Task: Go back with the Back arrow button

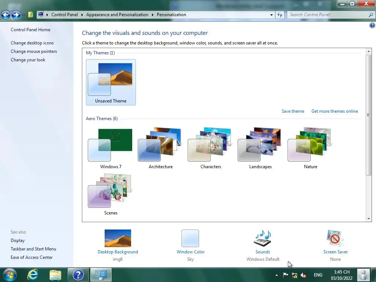Action: click(x=6, y=15)
